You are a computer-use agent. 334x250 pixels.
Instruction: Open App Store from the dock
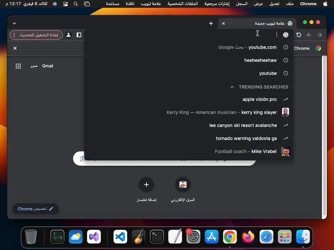click(211, 237)
